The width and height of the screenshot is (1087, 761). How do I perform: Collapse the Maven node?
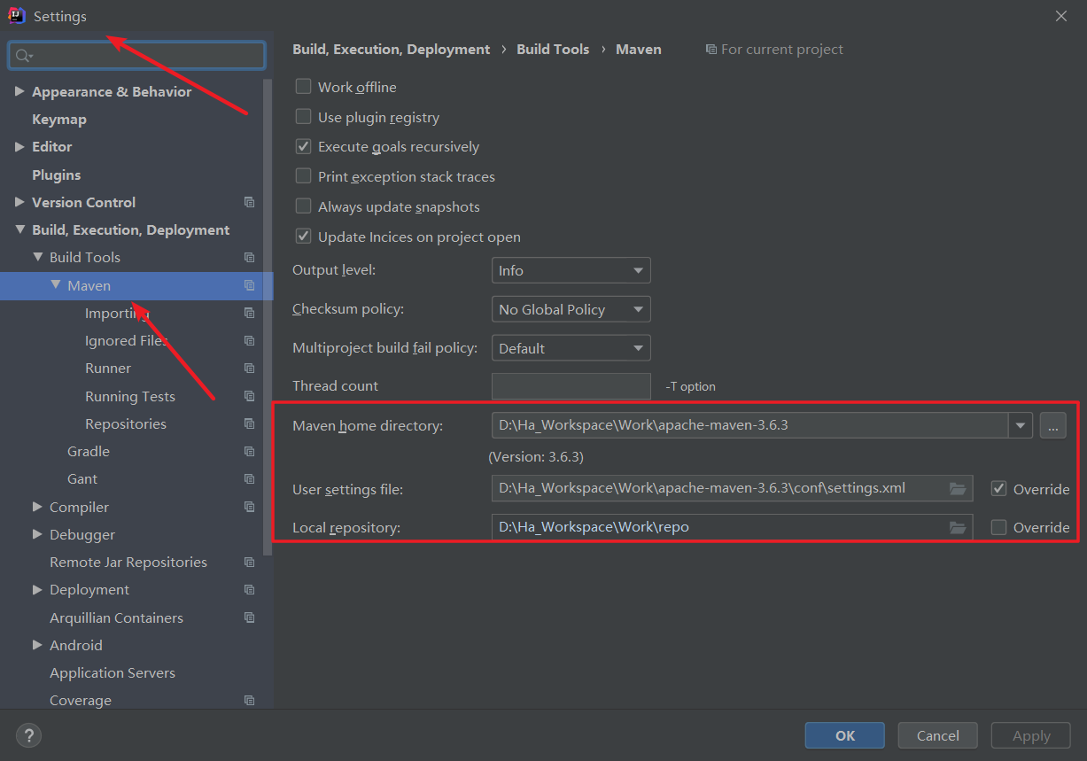(56, 285)
